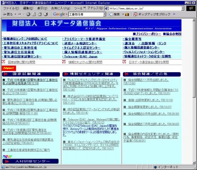Click into the Google toolbar search field
Screen dimensions: 197x170
[86, 14]
